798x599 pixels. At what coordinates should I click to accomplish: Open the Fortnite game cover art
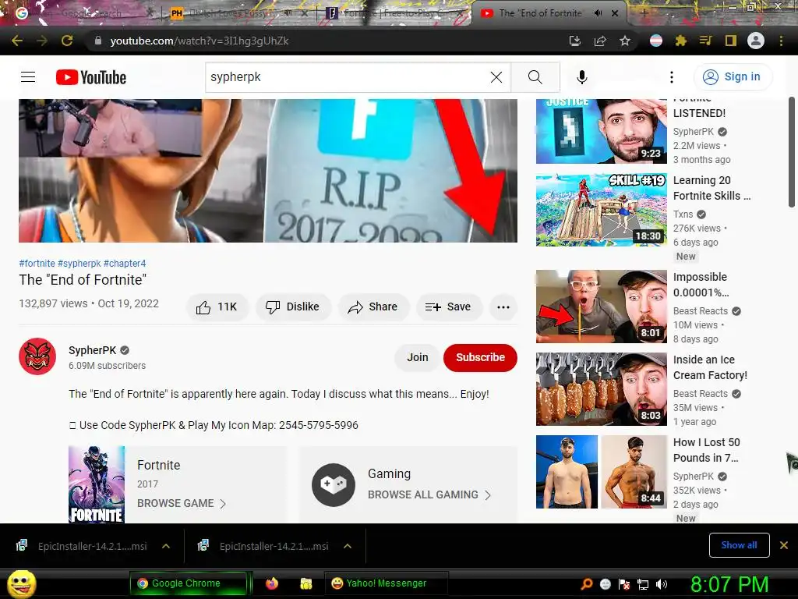point(97,484)
